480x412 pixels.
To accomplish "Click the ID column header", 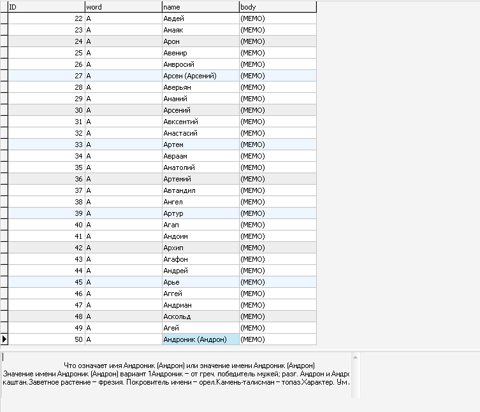I will [46, 6].
